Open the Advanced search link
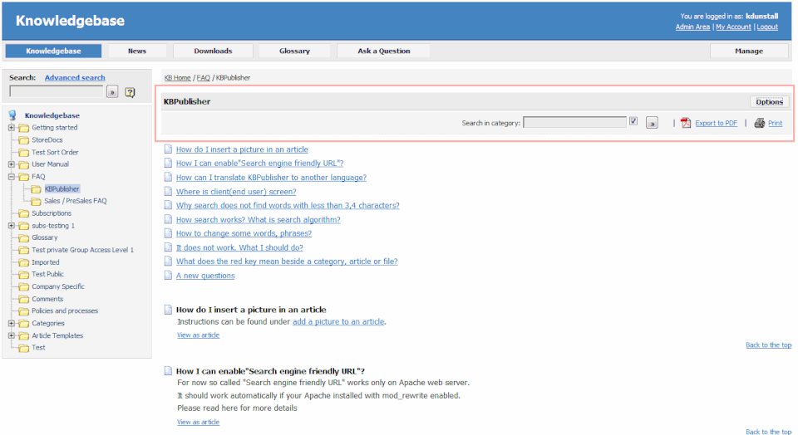Viewport: 798px width, 435px height. (x=75, y=78)
